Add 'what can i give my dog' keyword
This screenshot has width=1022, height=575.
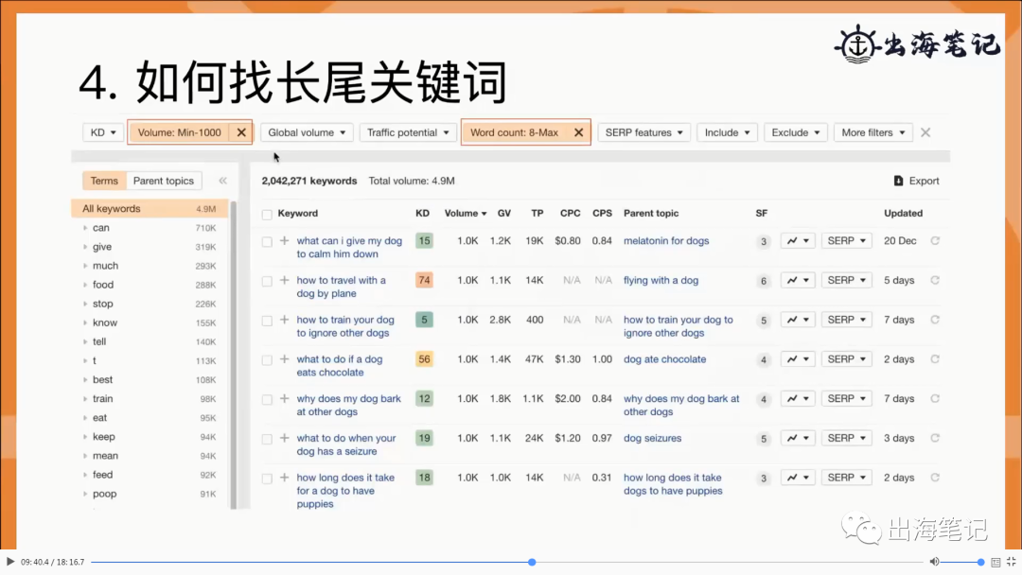(284, 240)
